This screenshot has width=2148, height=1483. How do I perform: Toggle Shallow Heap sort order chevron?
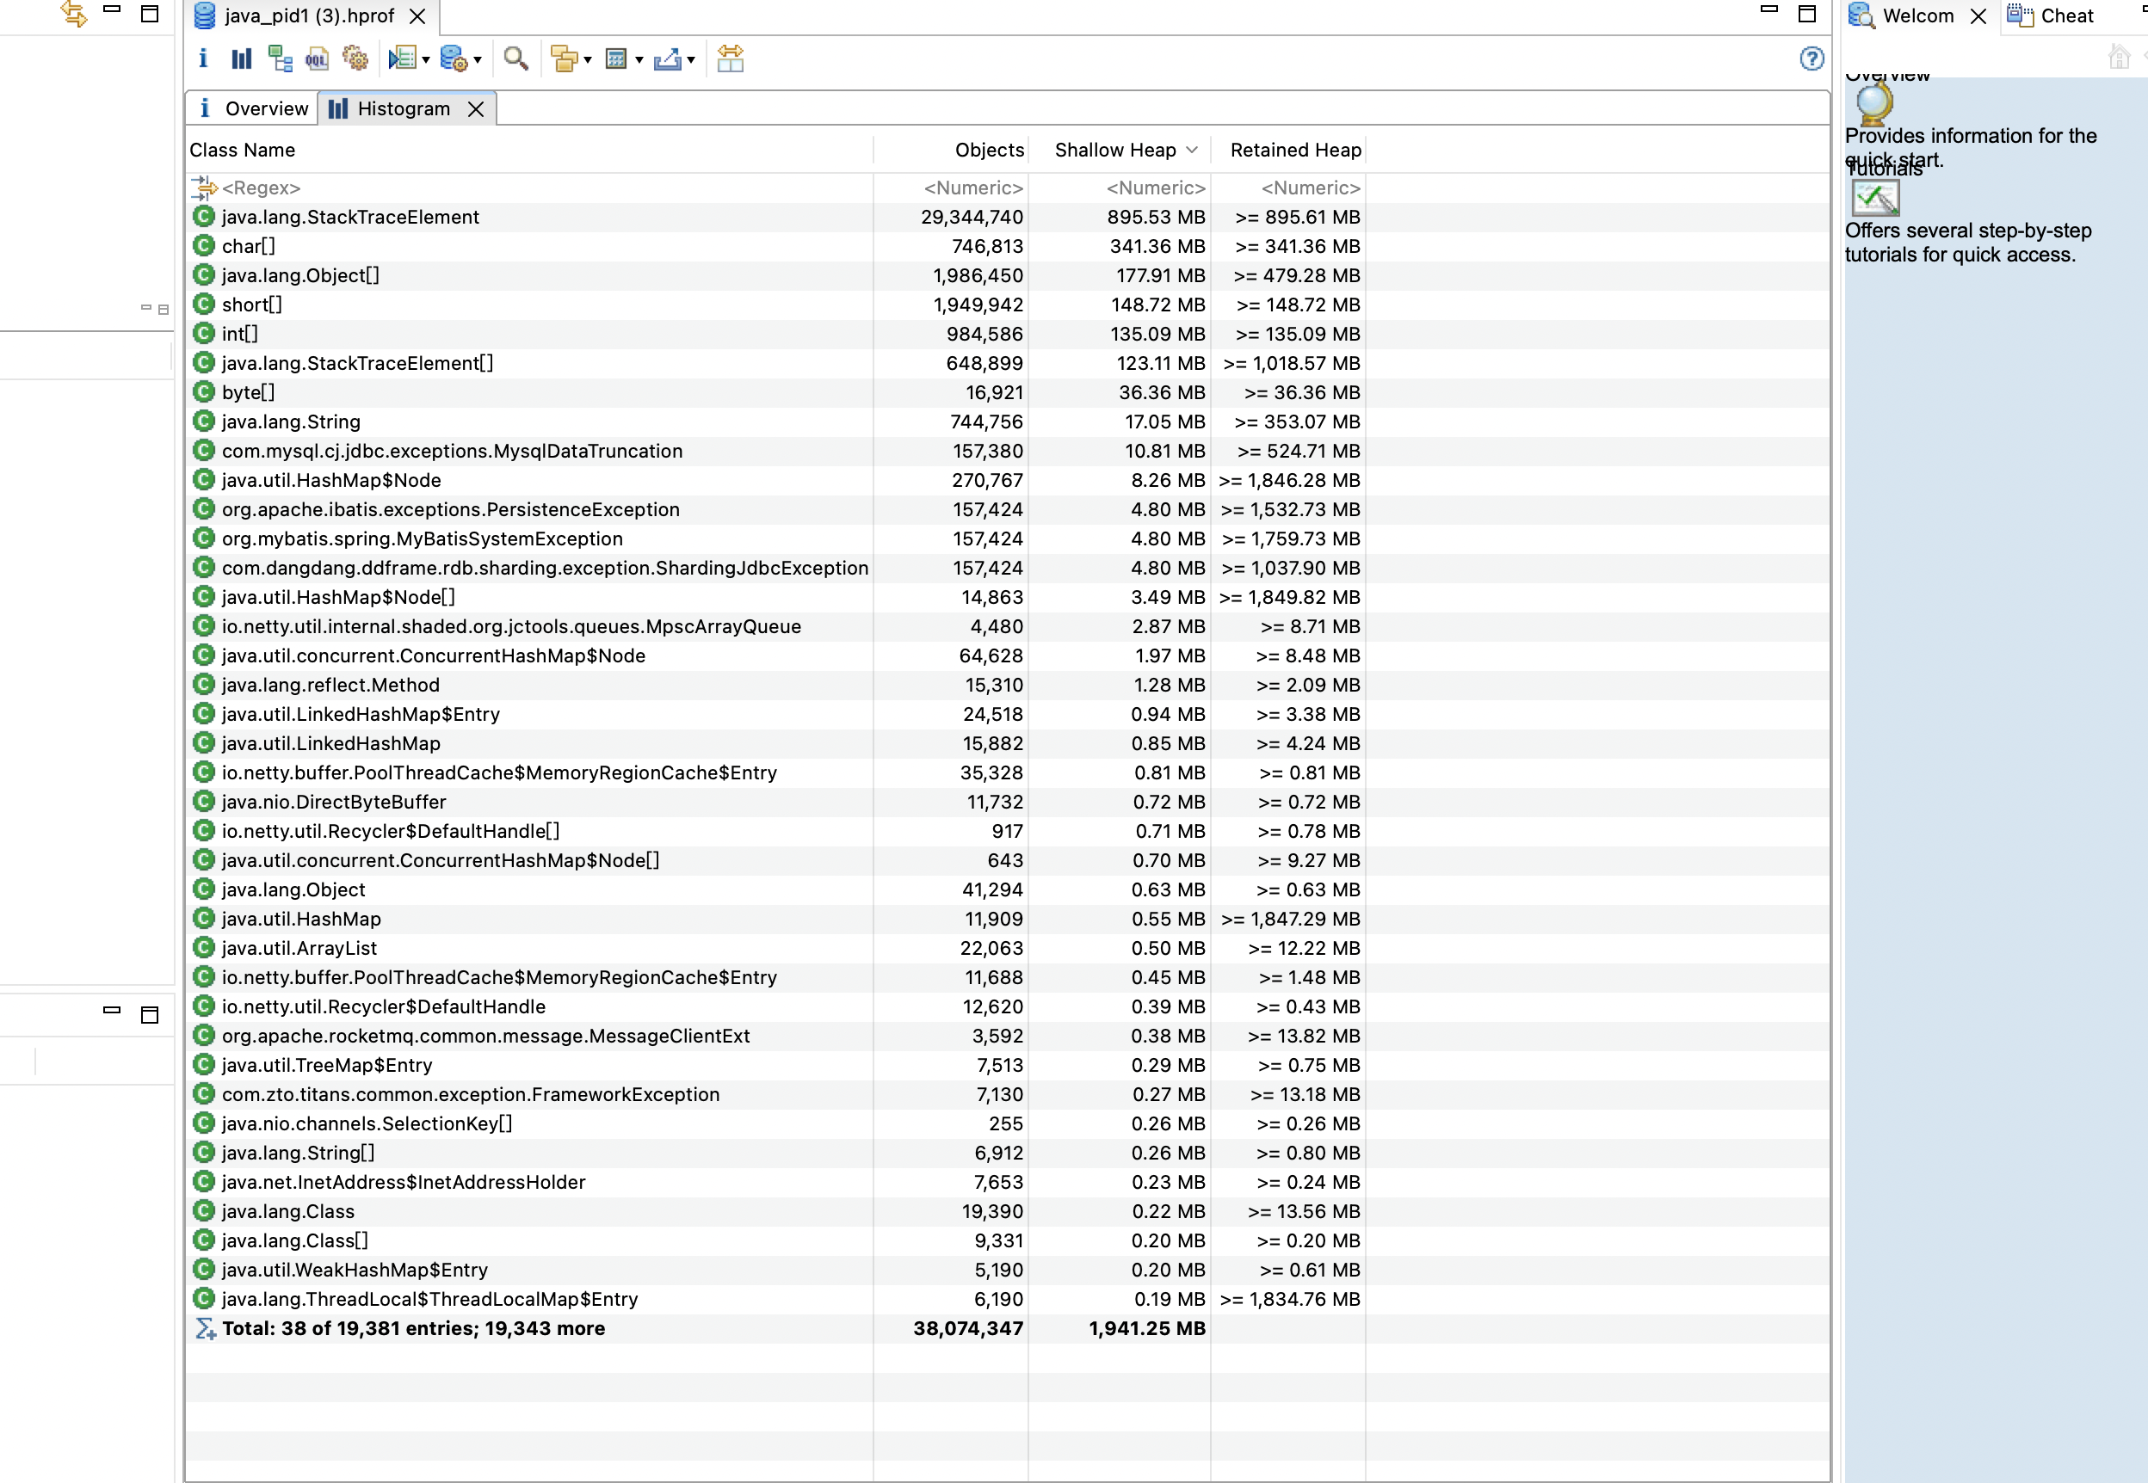coord(1192,150)
